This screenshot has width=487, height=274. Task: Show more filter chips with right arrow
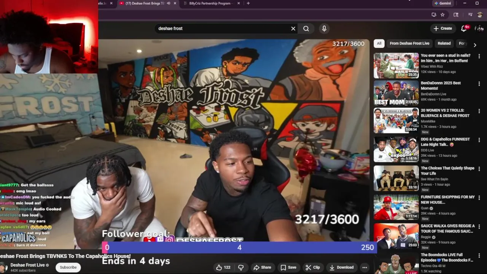[475, 45]
